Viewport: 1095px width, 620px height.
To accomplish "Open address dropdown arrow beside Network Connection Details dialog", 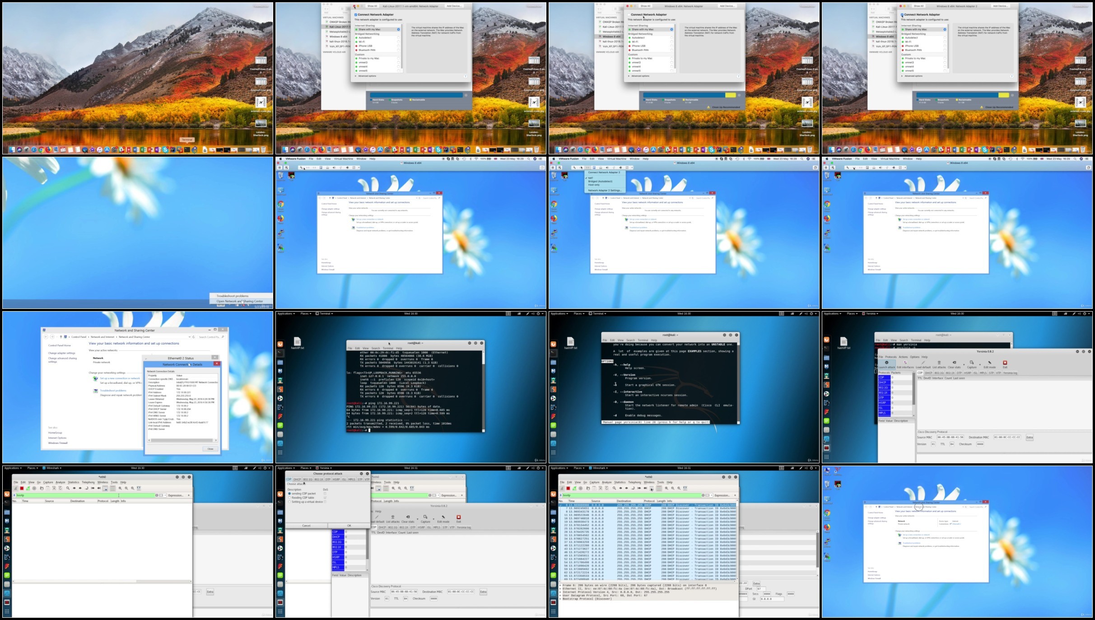I will click(x=189, y=337).
